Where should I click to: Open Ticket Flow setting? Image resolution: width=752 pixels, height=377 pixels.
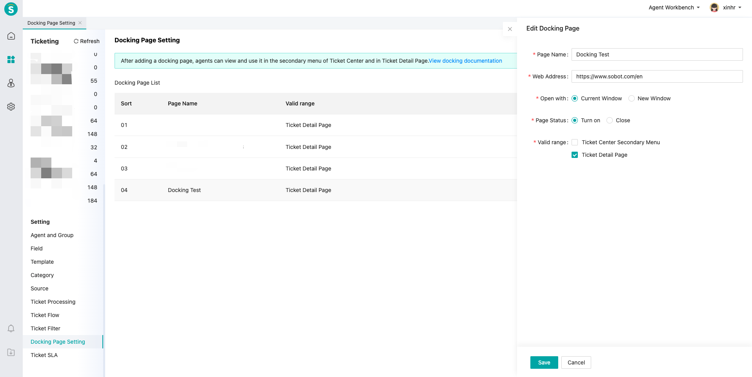point(45,315)
